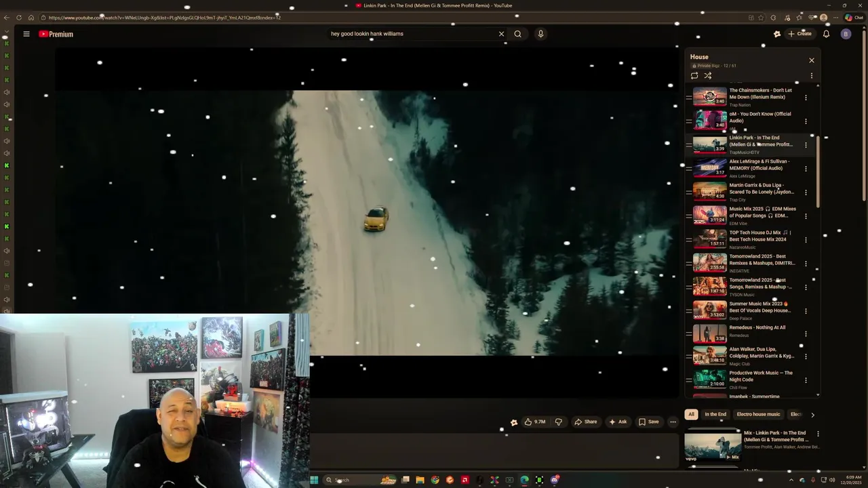Play The Chainsmokers Don't Let Me Down thumbnail
The height and width of the screenshot is (488, 868).
coord(709,97)
